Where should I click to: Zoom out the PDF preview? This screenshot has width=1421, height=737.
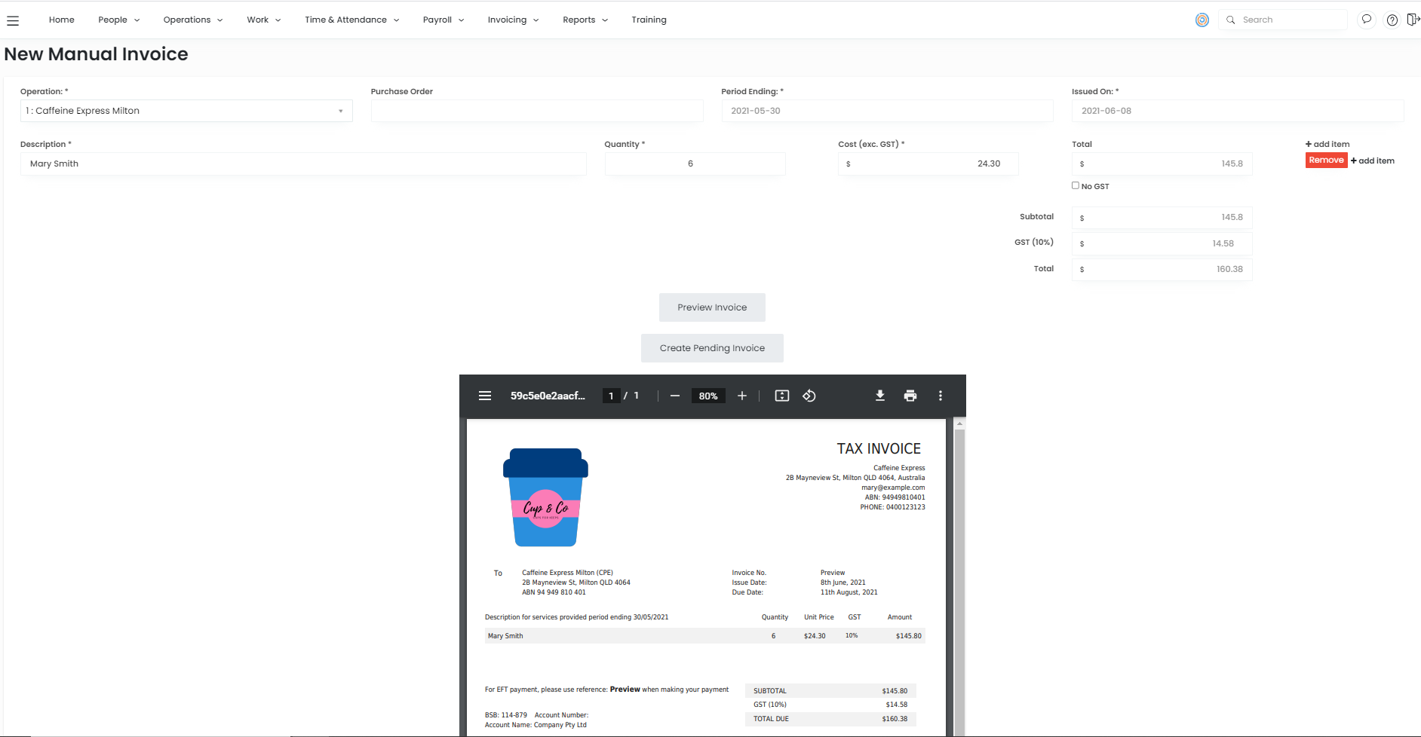coord(675,396)
